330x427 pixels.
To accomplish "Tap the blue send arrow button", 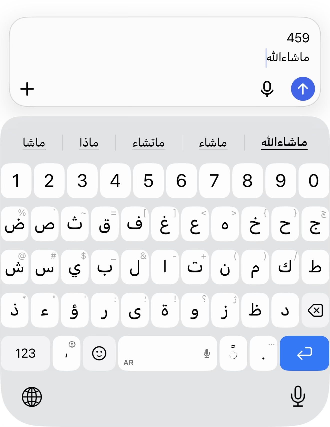I will tap(303, 89).
